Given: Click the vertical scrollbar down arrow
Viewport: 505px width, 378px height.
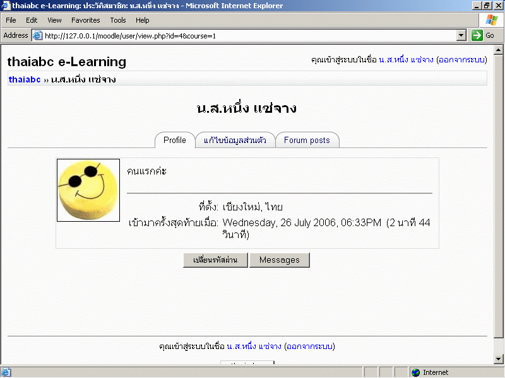Looking at the screenshot, I should [497, 360].
